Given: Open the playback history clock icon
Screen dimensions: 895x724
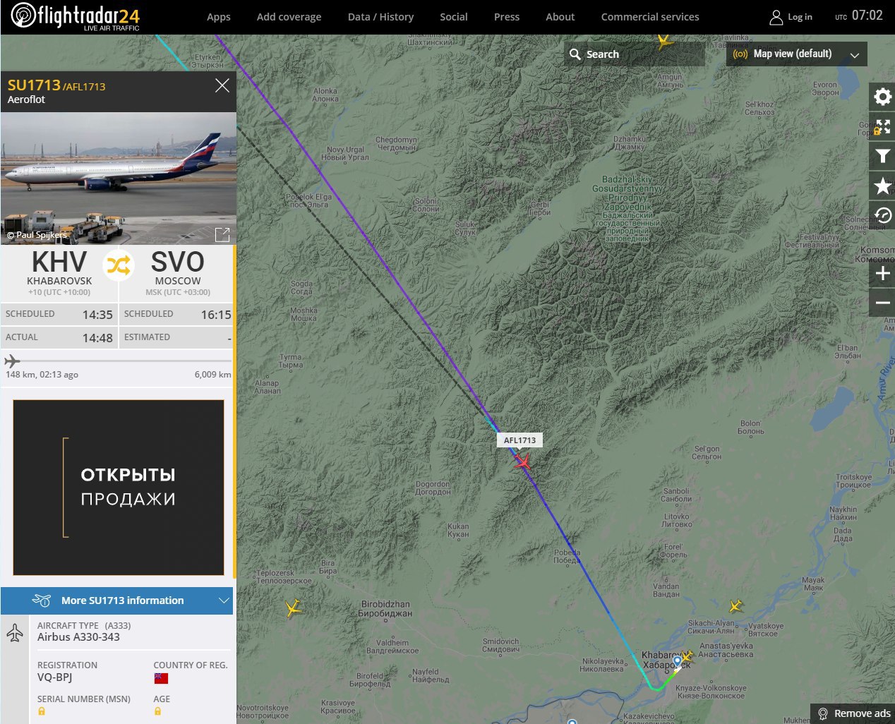Looking at the screenshot, I should (882, 215).
